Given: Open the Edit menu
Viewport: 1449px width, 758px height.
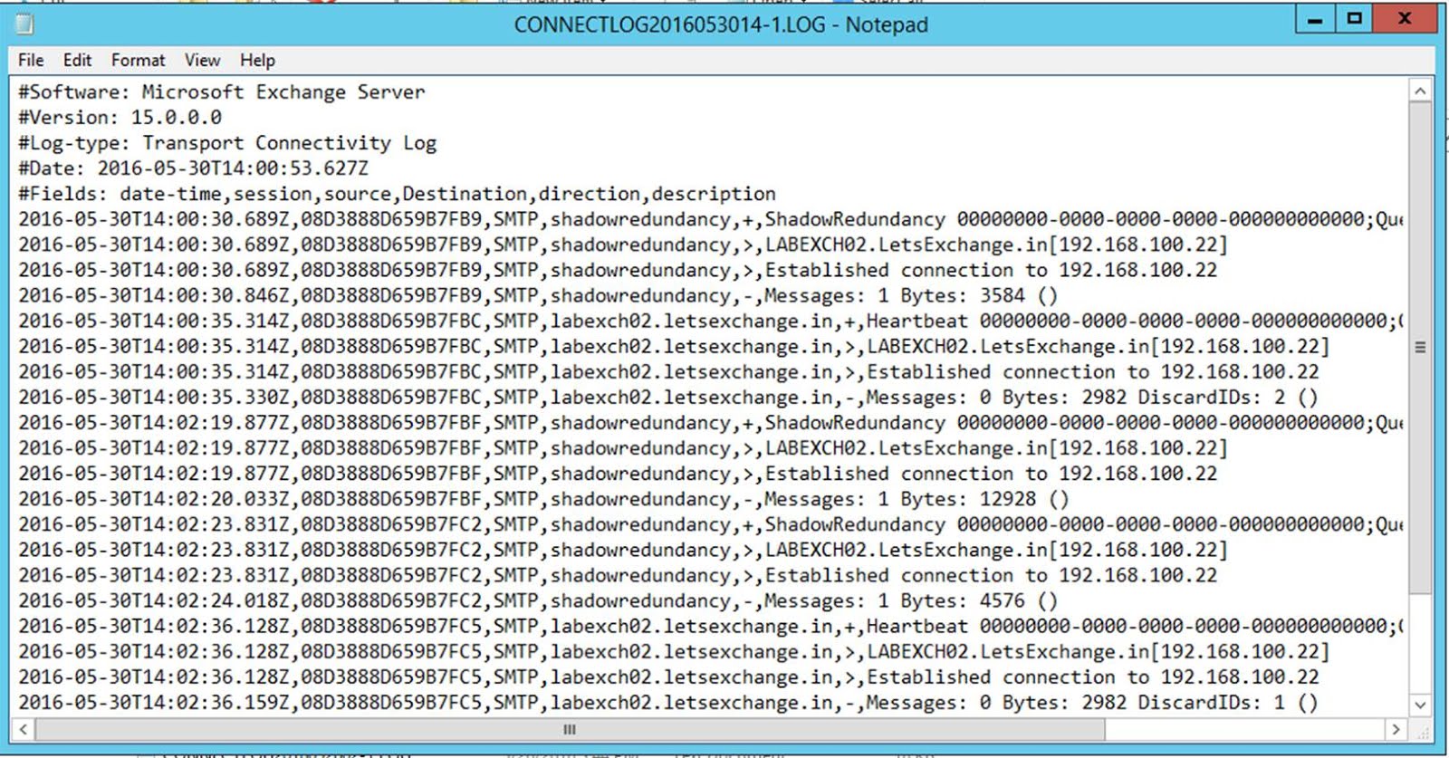Looking at the screenshot, I should point(77,61).
